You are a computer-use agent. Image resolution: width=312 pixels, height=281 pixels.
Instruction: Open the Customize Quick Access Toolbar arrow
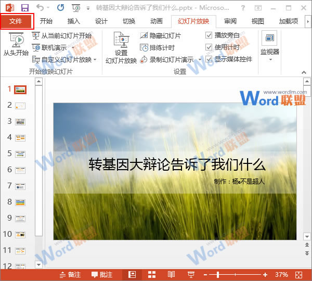[x=88, y=8]
